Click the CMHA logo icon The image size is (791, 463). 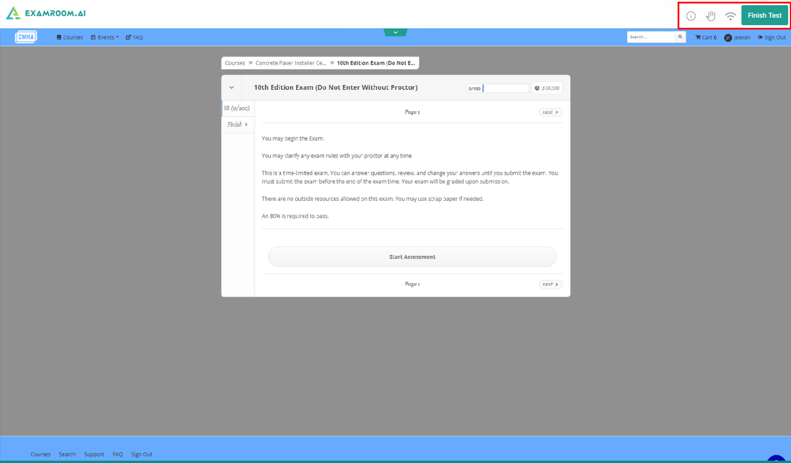[x=26, y=36]
